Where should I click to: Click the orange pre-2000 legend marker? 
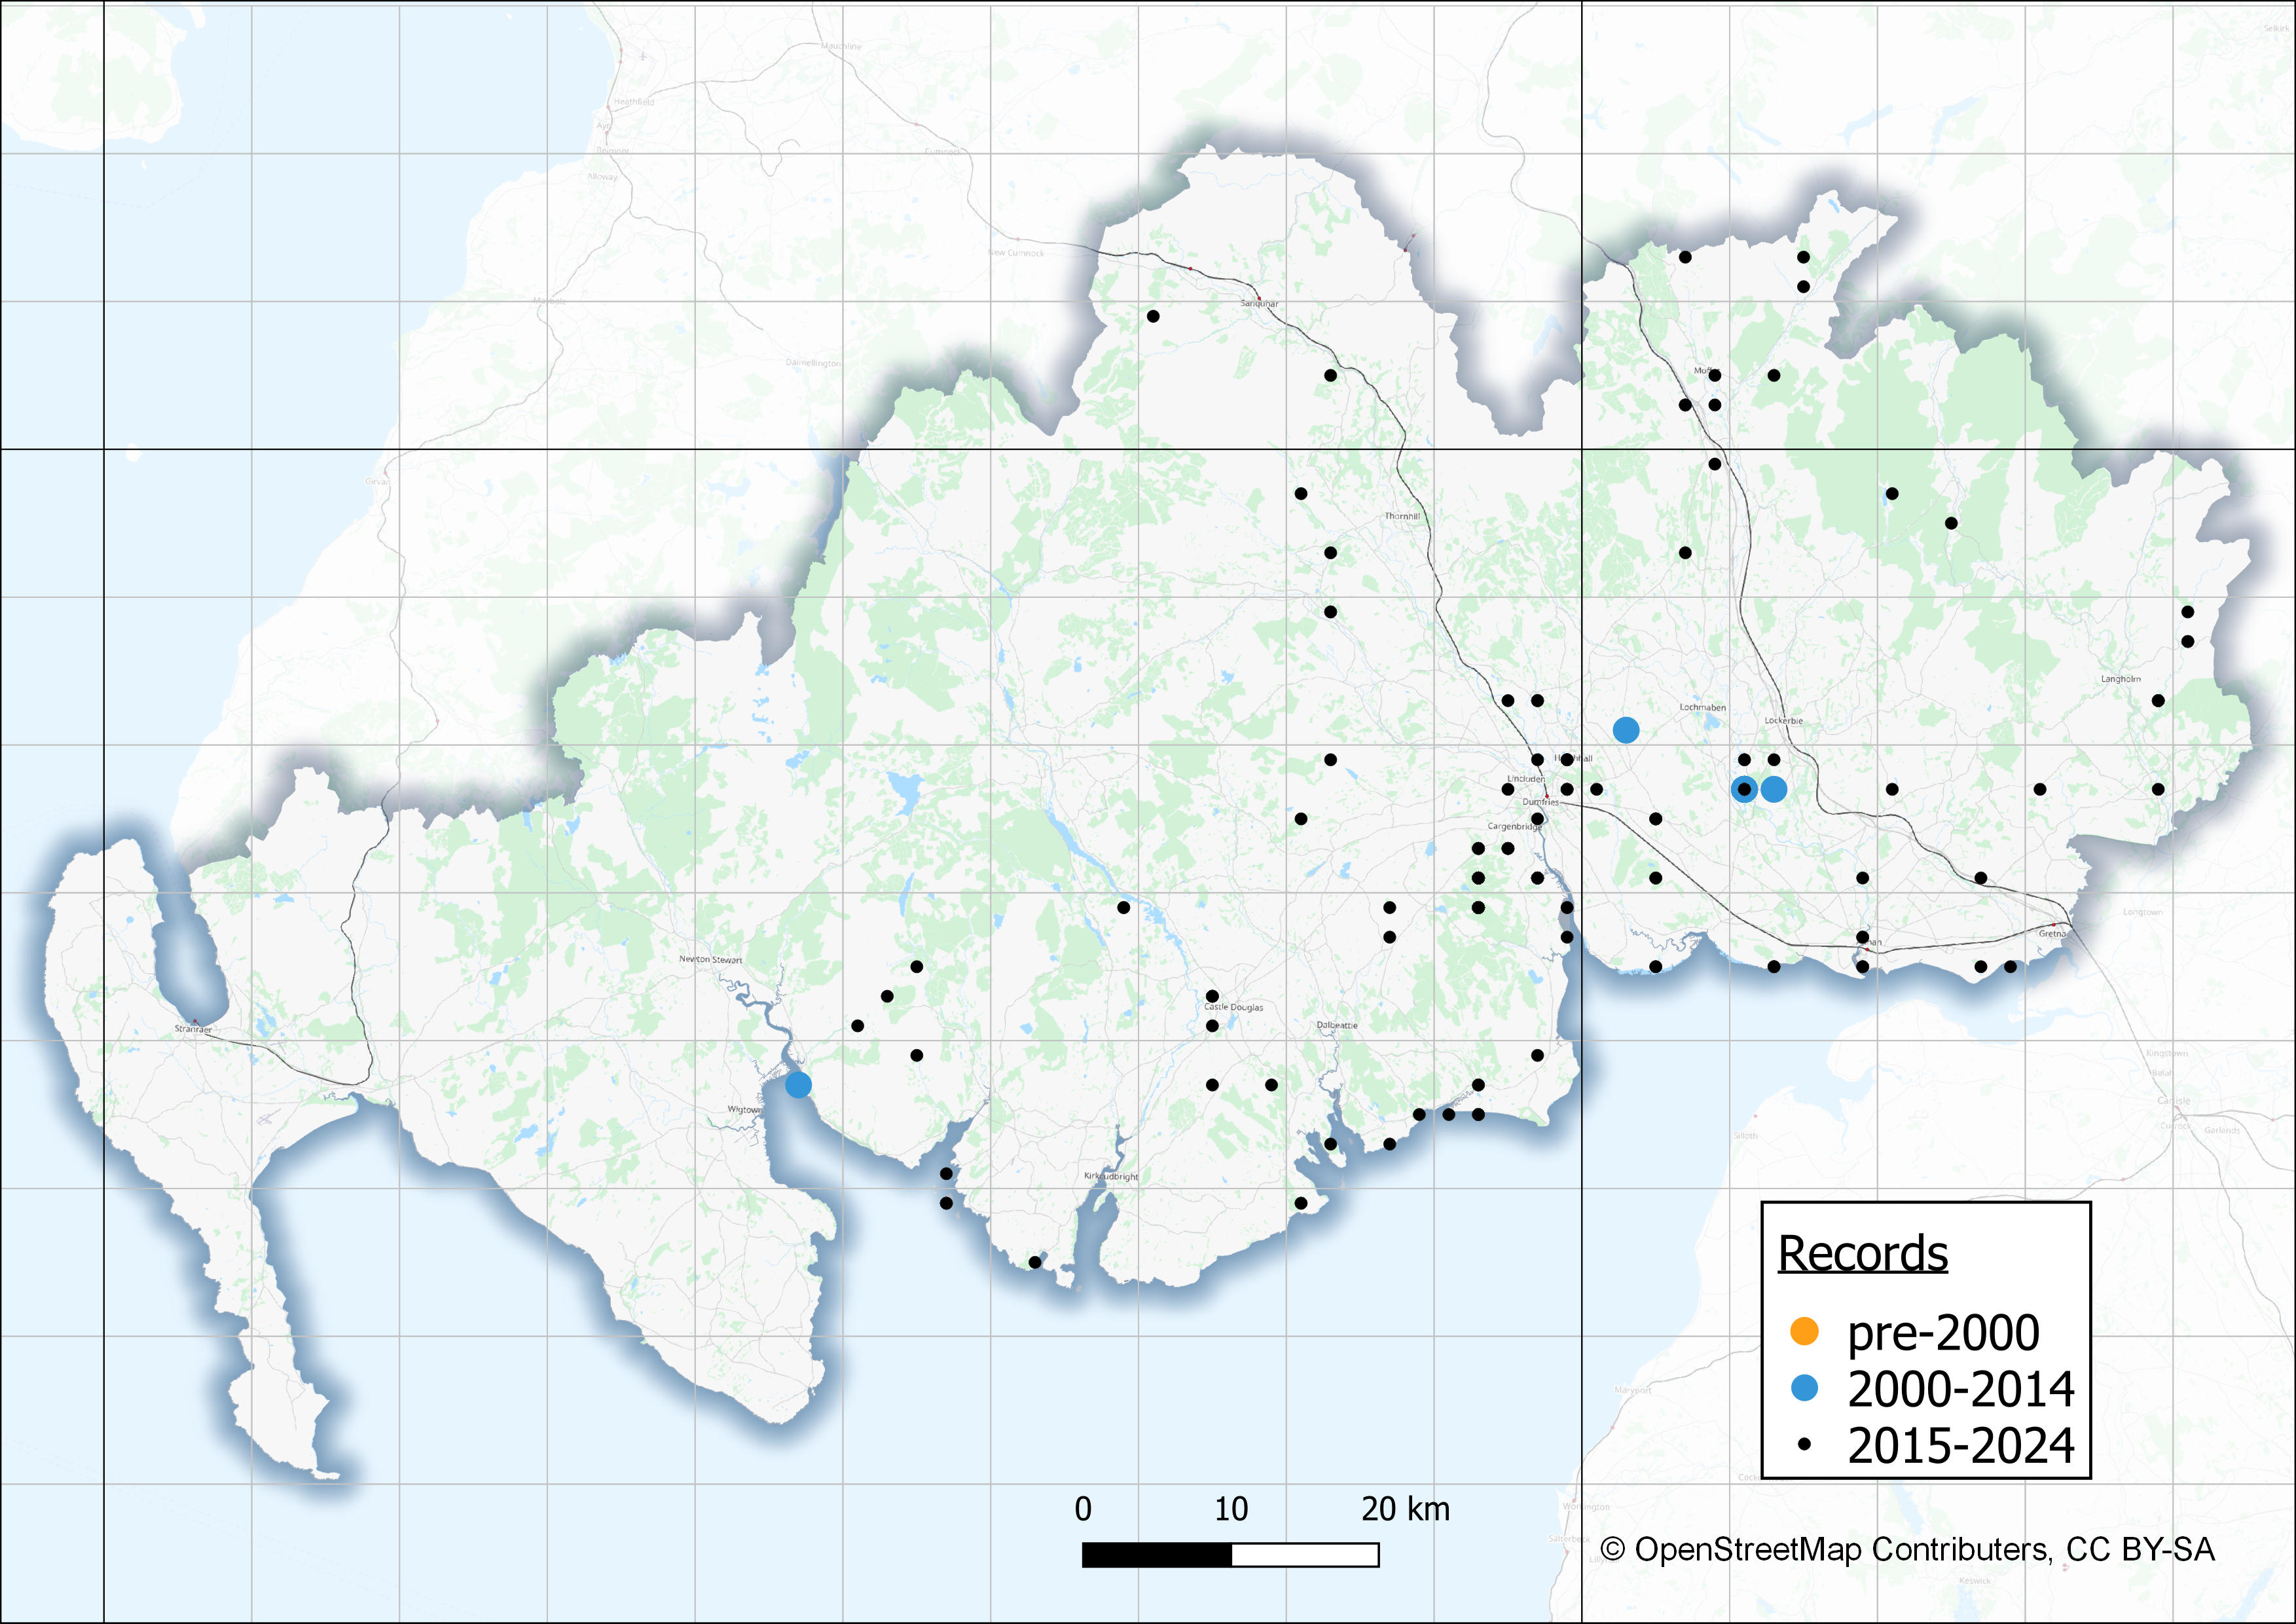coord(1804,1331)
